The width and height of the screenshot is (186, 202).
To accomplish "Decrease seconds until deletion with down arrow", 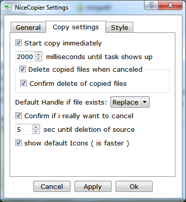I will pyautogui.click(x=36, y=131).
